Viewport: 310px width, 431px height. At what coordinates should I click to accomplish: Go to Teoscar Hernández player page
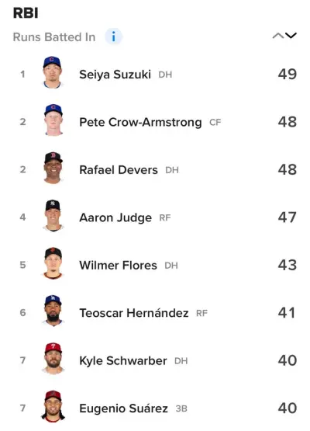click(x=134, y=313)
